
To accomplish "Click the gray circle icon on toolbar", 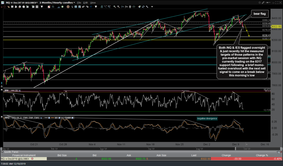I will (24, 7).
